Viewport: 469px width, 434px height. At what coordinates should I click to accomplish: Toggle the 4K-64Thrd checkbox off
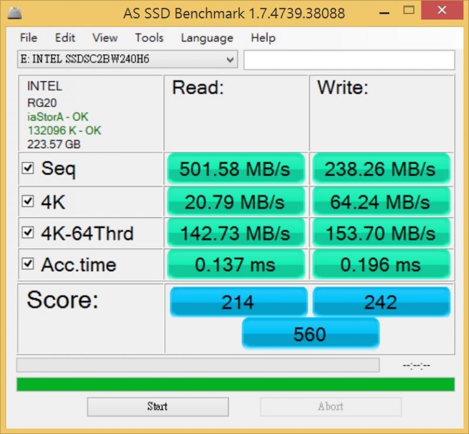(x=28, y=233)
